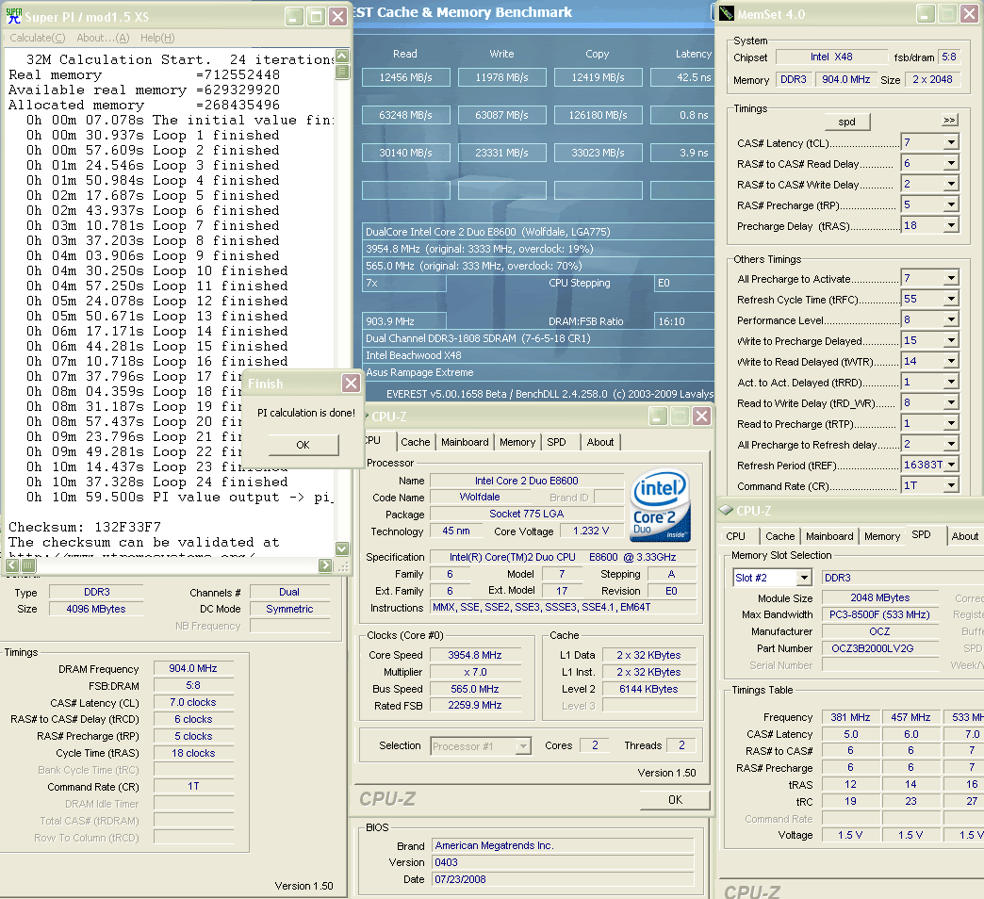
Task: Open Refresh Period (tREF) dropdown
Action: [x=951, y=465]
